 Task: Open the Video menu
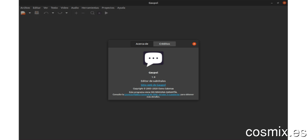[x=64, y=8]
